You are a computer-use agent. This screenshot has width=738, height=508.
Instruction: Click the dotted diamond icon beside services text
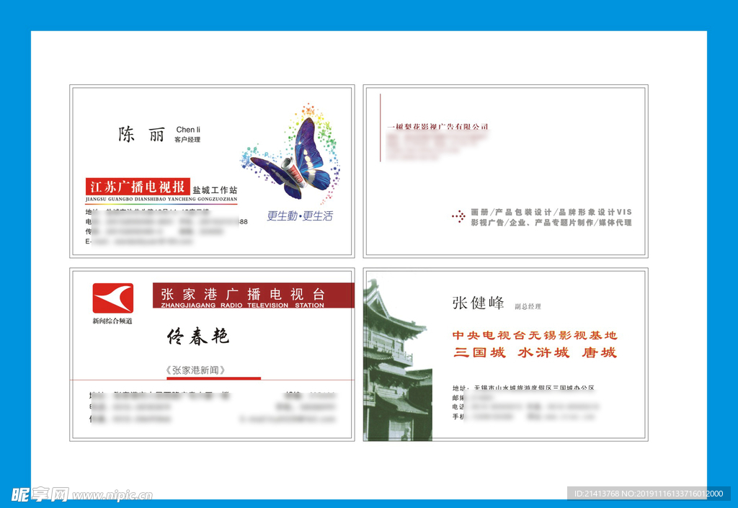pyautogui.click(x=458, y=216)
